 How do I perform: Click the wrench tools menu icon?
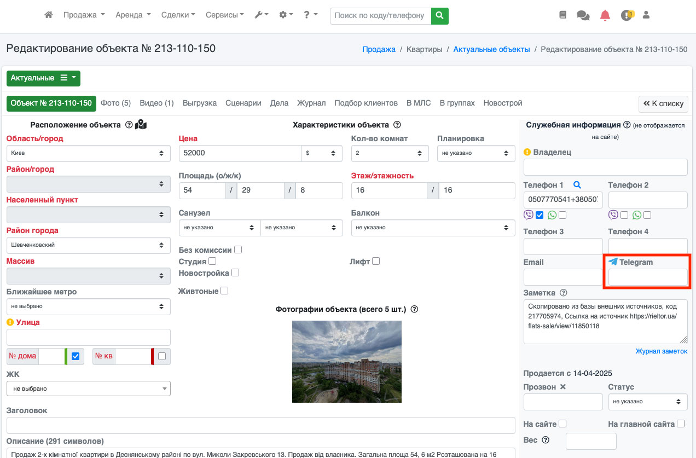[x=261, y=15]
